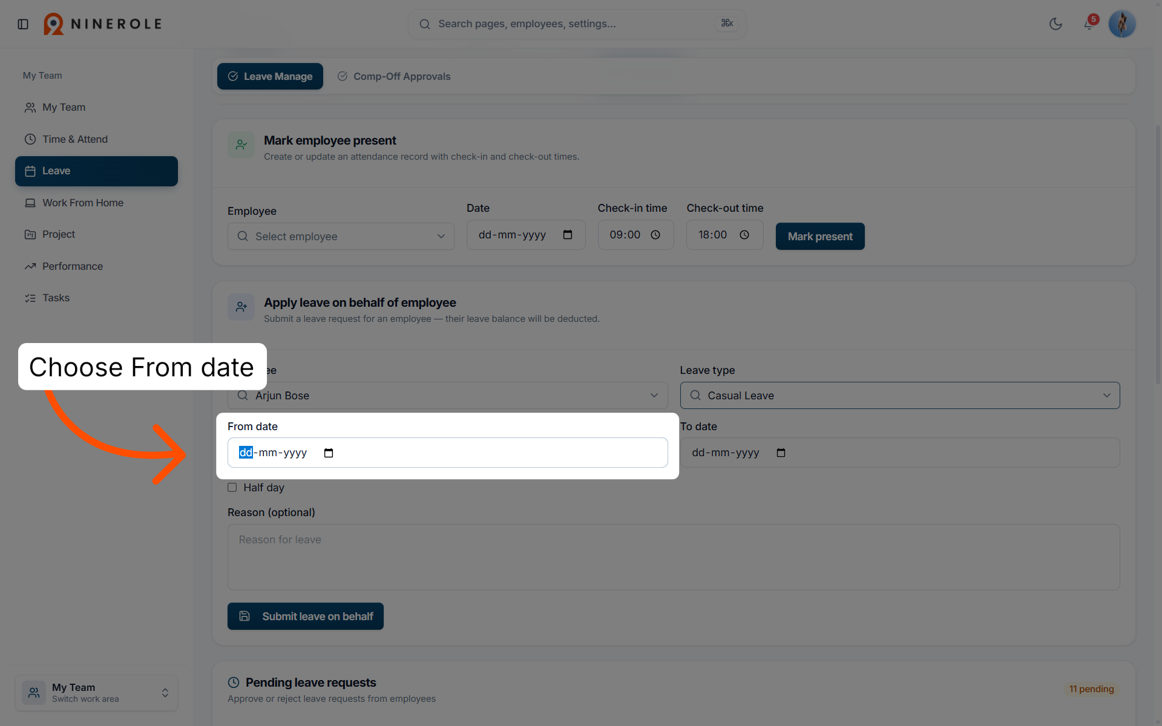
Task: Switch to the Leave Manage tab
Action: pyautogui.click(x=270, y=76)
